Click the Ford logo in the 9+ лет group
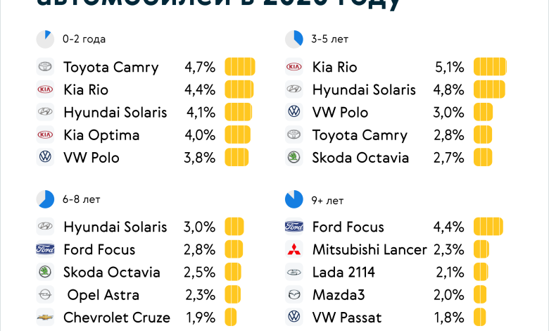The width and height of the screenshot is (549, 331). tap(294, 227)
